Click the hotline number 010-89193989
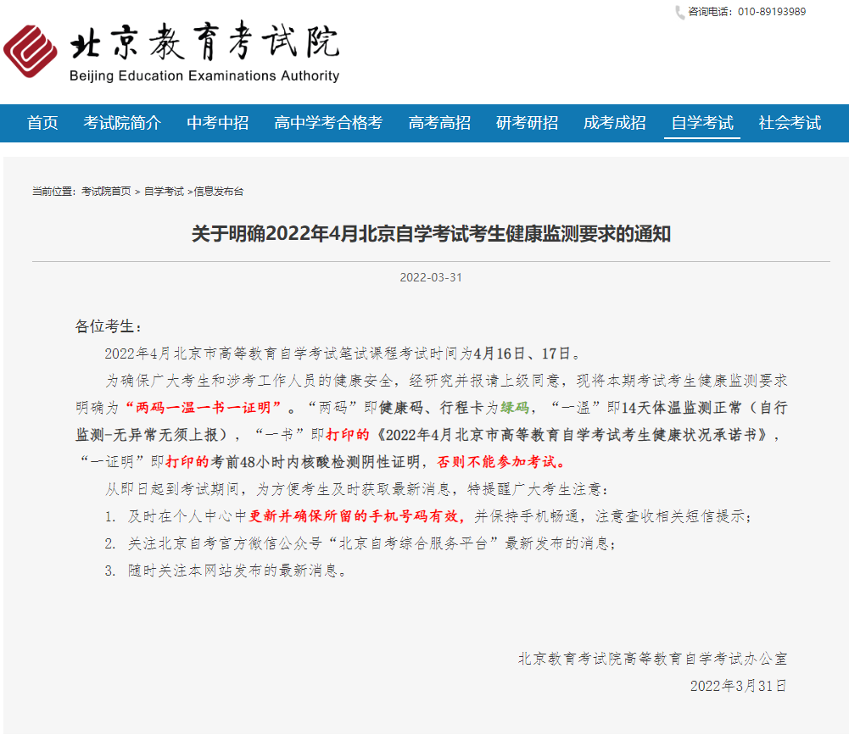The width and height of the screenshot is (849, 735). point(771,12)
